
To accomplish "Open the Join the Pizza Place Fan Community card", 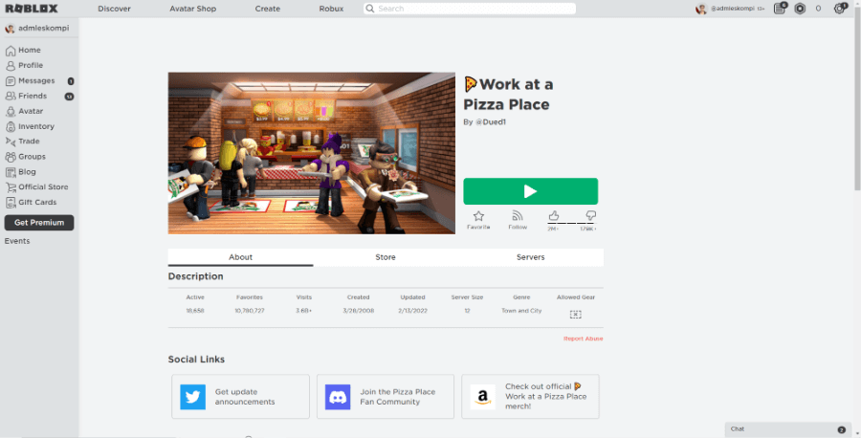I will pos(386,397).
